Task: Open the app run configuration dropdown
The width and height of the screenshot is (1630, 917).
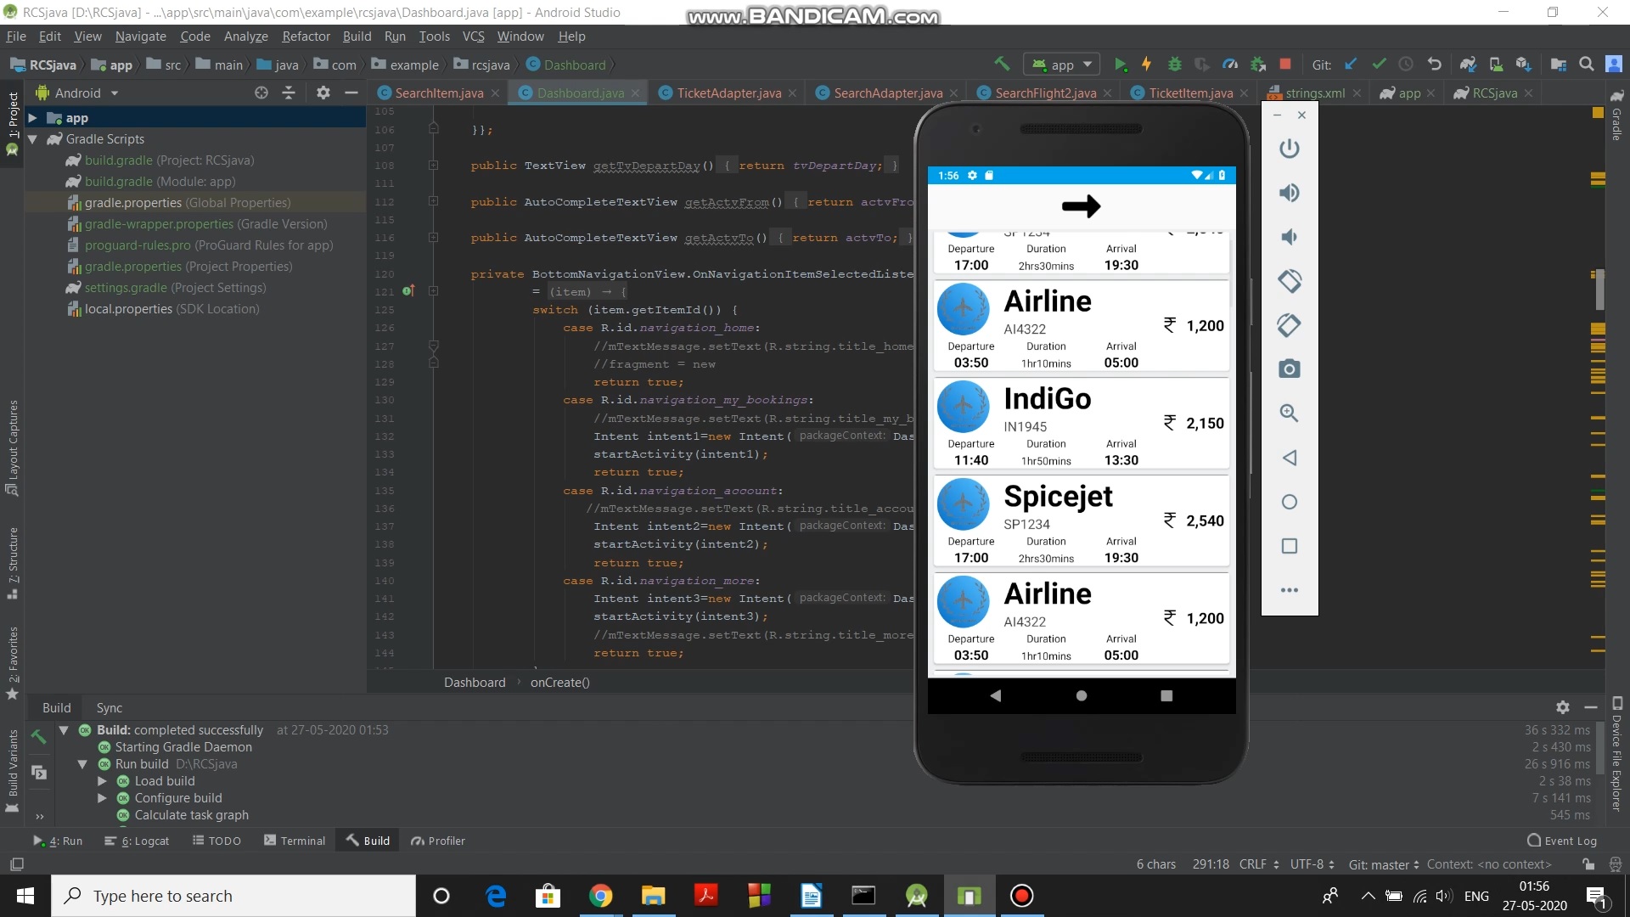Action: [1062, 65]
